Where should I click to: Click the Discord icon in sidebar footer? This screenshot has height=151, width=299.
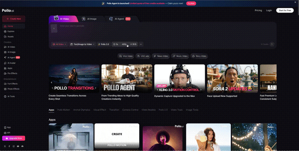pos(22,146)
